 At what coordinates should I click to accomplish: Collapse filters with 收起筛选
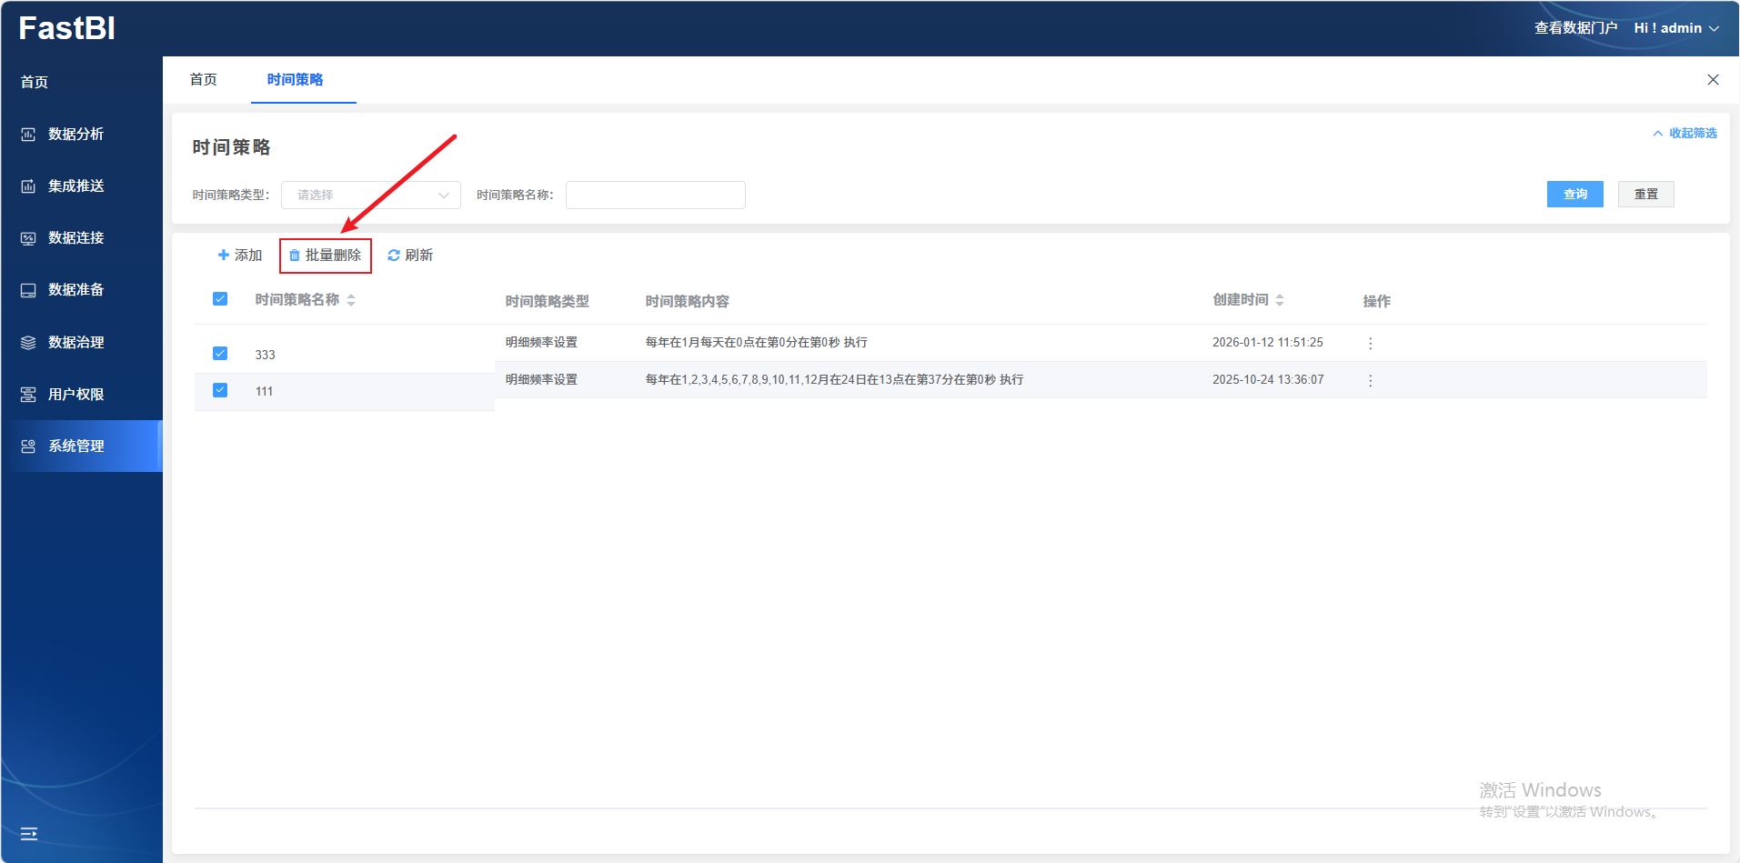coord(1685,134)
